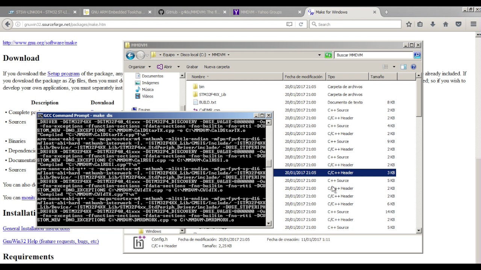Open GnuWin32 Help link
This screenshot has width=481, height=270.
pyautogui.click(x=51, y=241)
